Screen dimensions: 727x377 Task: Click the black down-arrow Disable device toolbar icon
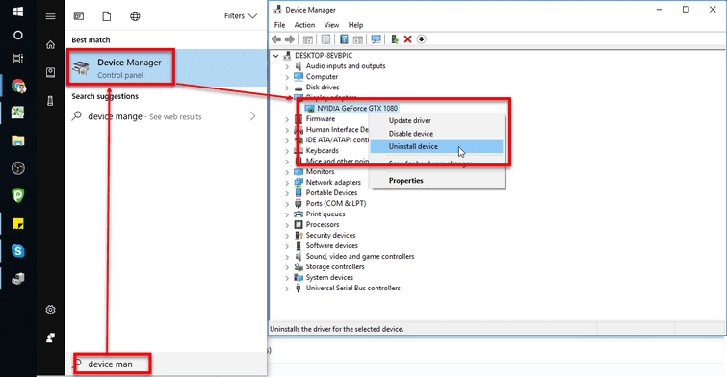(421, 39)
